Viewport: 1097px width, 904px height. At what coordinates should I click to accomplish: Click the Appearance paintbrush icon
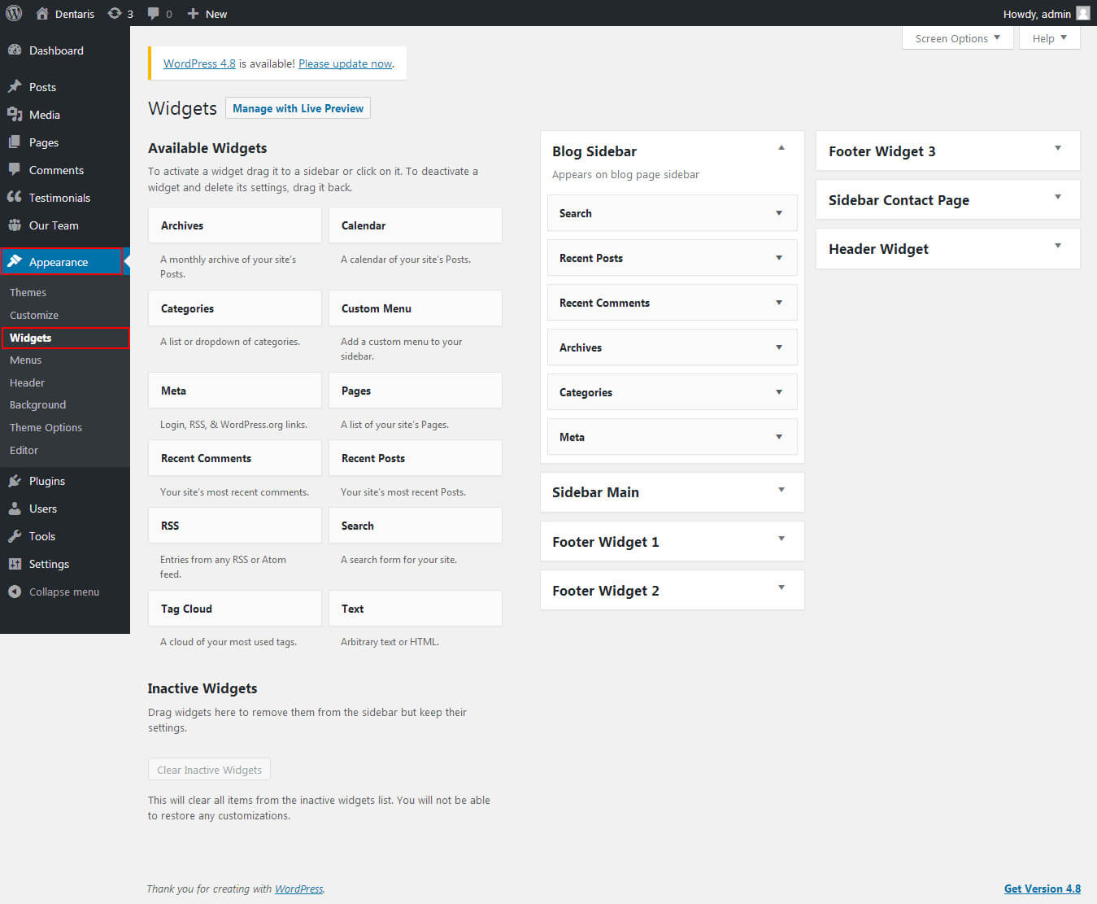coord(15,261)
